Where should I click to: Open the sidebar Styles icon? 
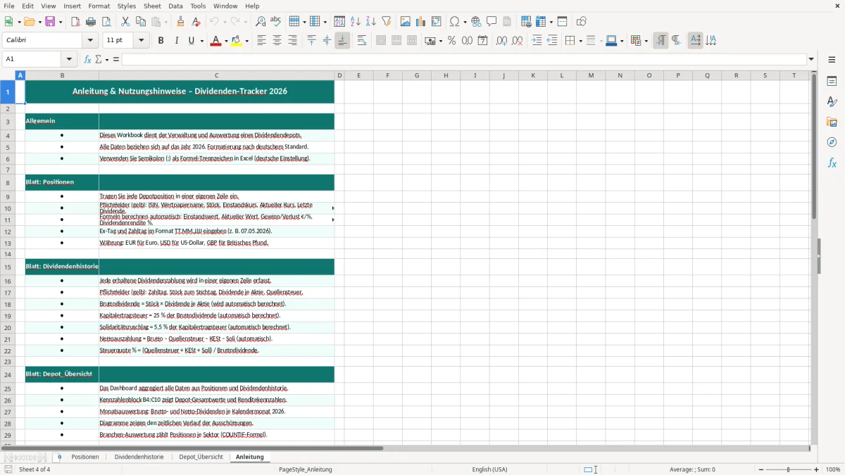832,101
